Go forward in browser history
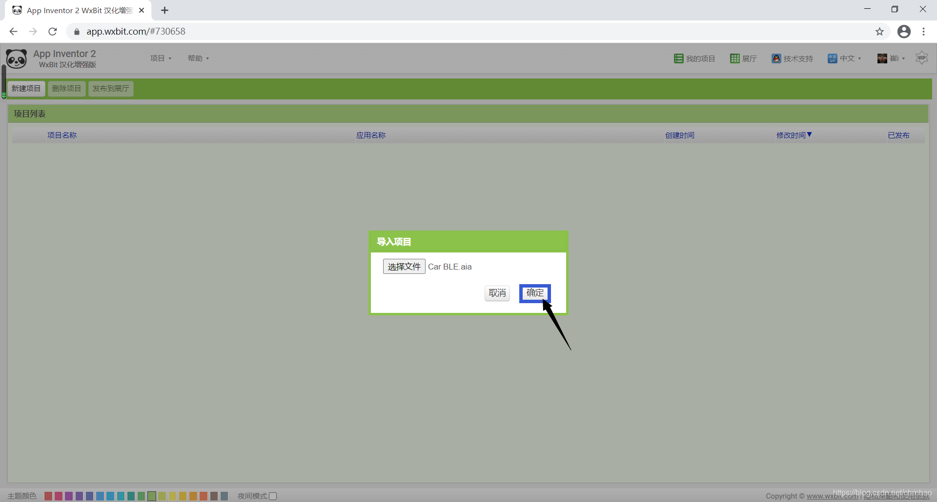 click(33, 32)
